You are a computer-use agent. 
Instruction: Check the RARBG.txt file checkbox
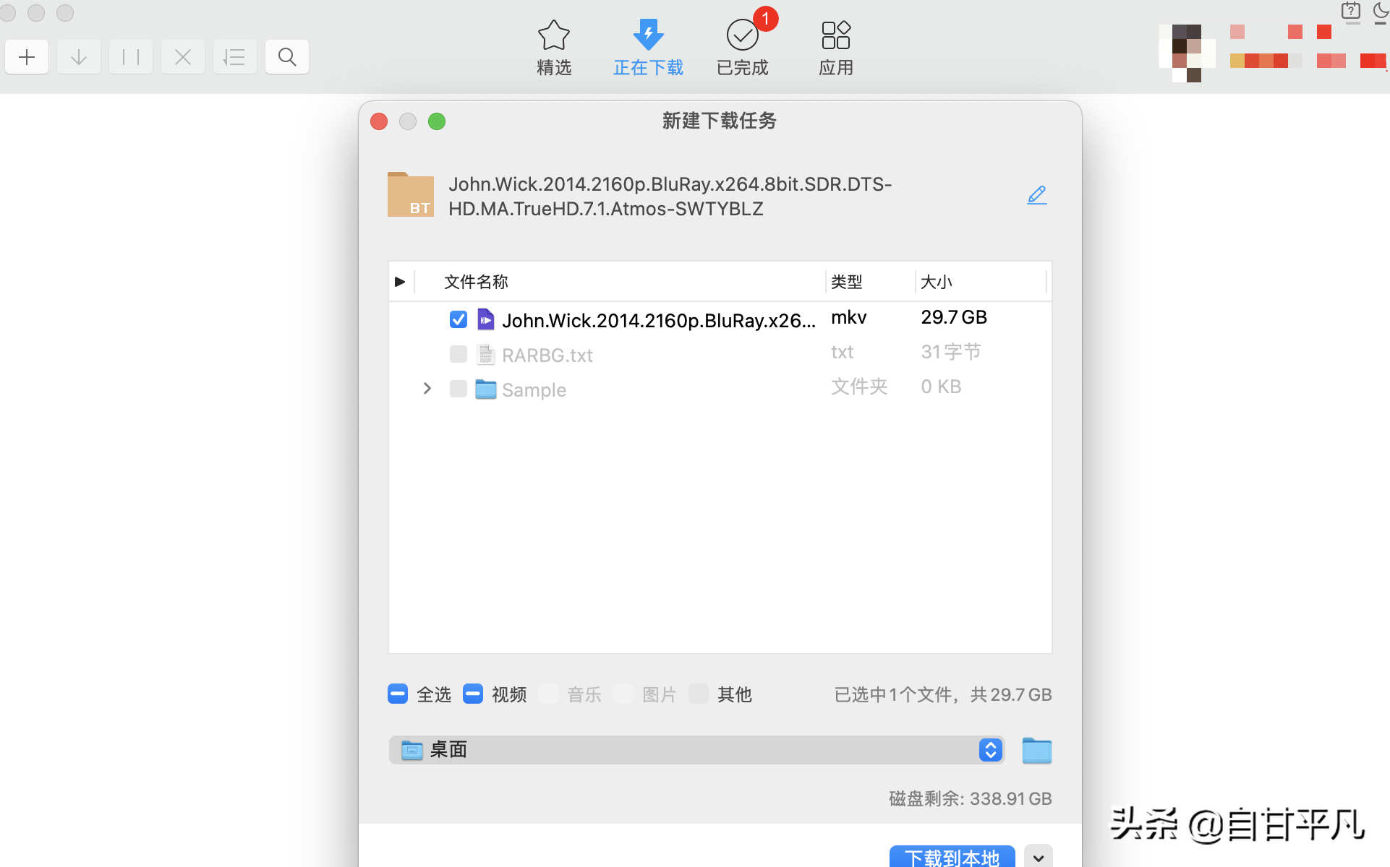(x=459, y=354)
